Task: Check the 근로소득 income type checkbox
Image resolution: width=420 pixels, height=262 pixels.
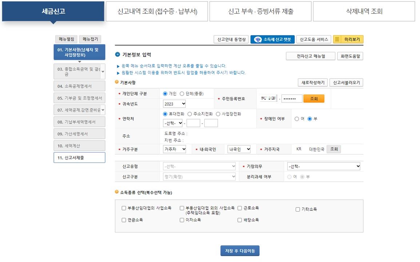Action: [240, 208]
